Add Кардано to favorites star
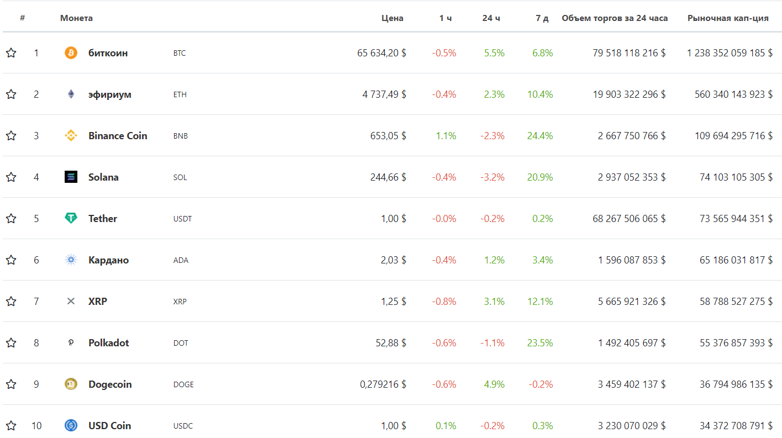Image resolution: width=782 pixels, height=438 pixels. pos(11,260)
